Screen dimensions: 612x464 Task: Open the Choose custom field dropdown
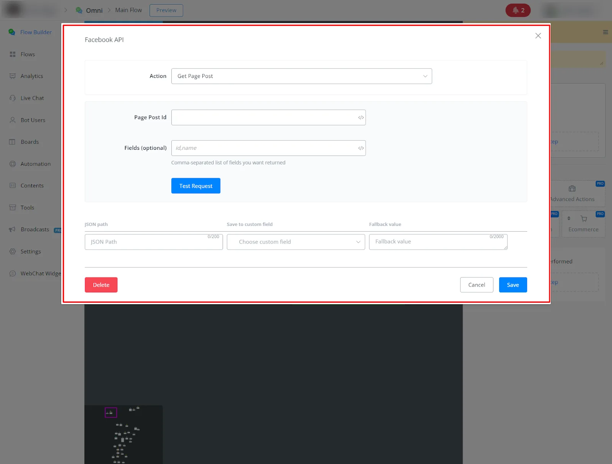[296, 242]
